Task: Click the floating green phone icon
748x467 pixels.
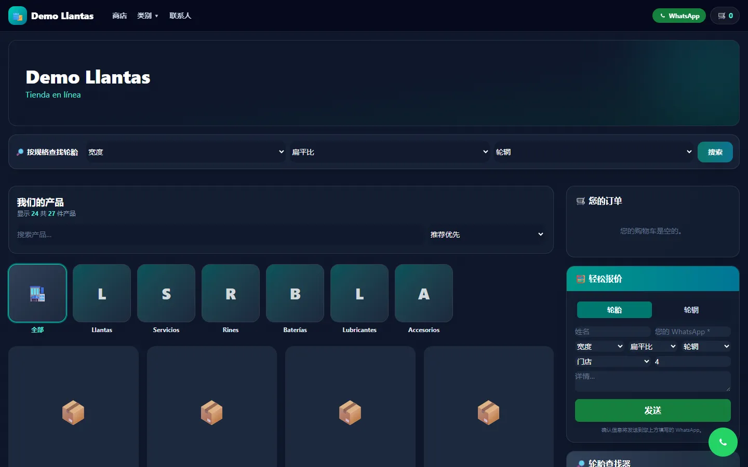Action: coord(723,442)
